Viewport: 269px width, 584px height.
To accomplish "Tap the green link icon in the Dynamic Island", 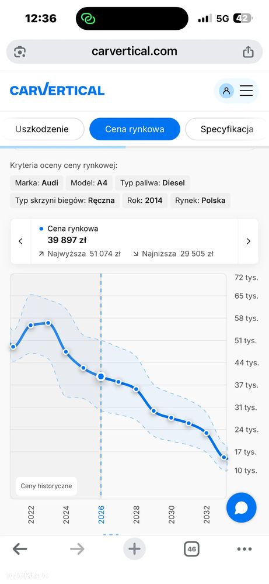I will [89, 18].
